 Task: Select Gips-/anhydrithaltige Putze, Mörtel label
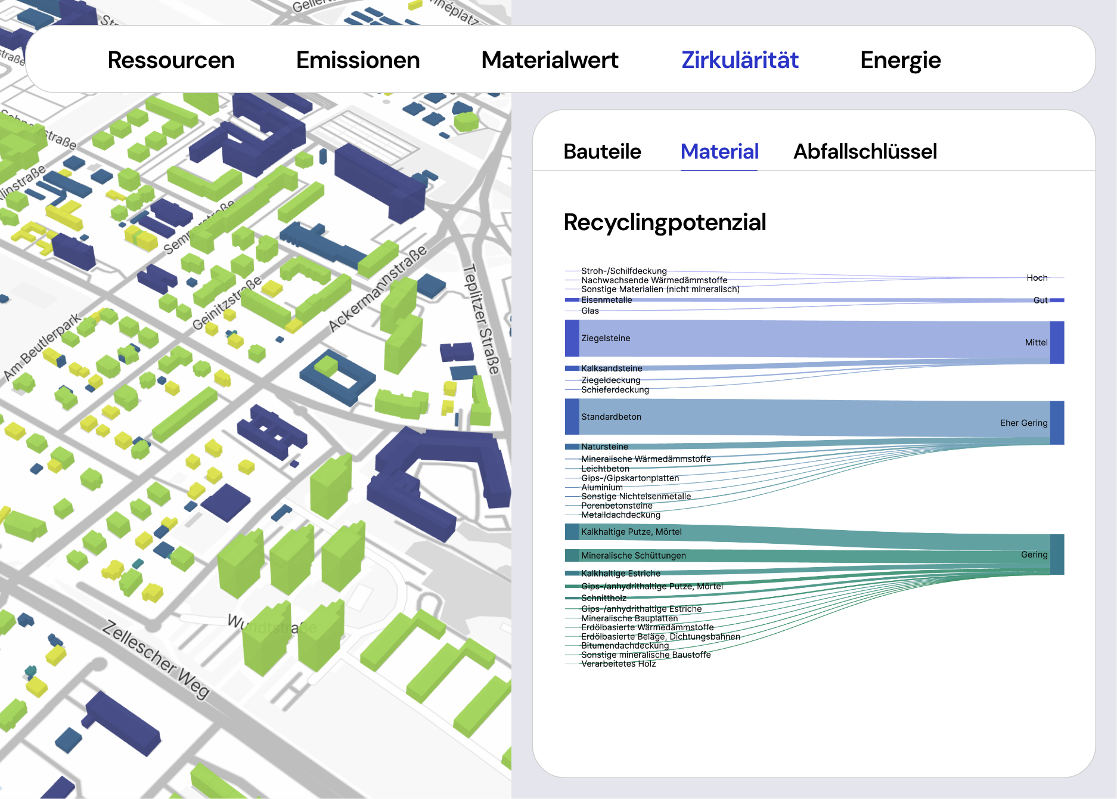coord(652,586)
